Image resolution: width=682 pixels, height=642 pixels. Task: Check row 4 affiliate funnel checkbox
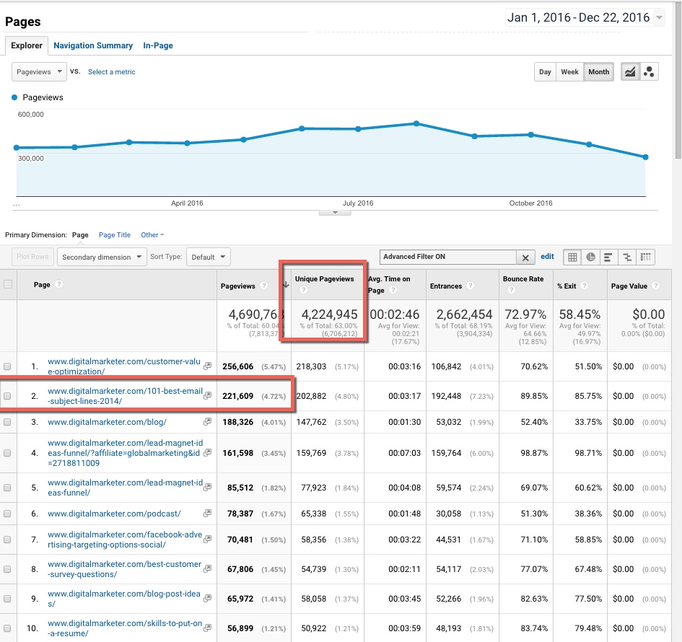point(7,453)
